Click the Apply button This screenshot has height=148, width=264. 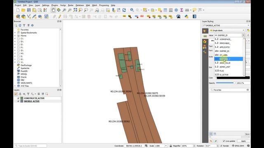click(243, 141)
